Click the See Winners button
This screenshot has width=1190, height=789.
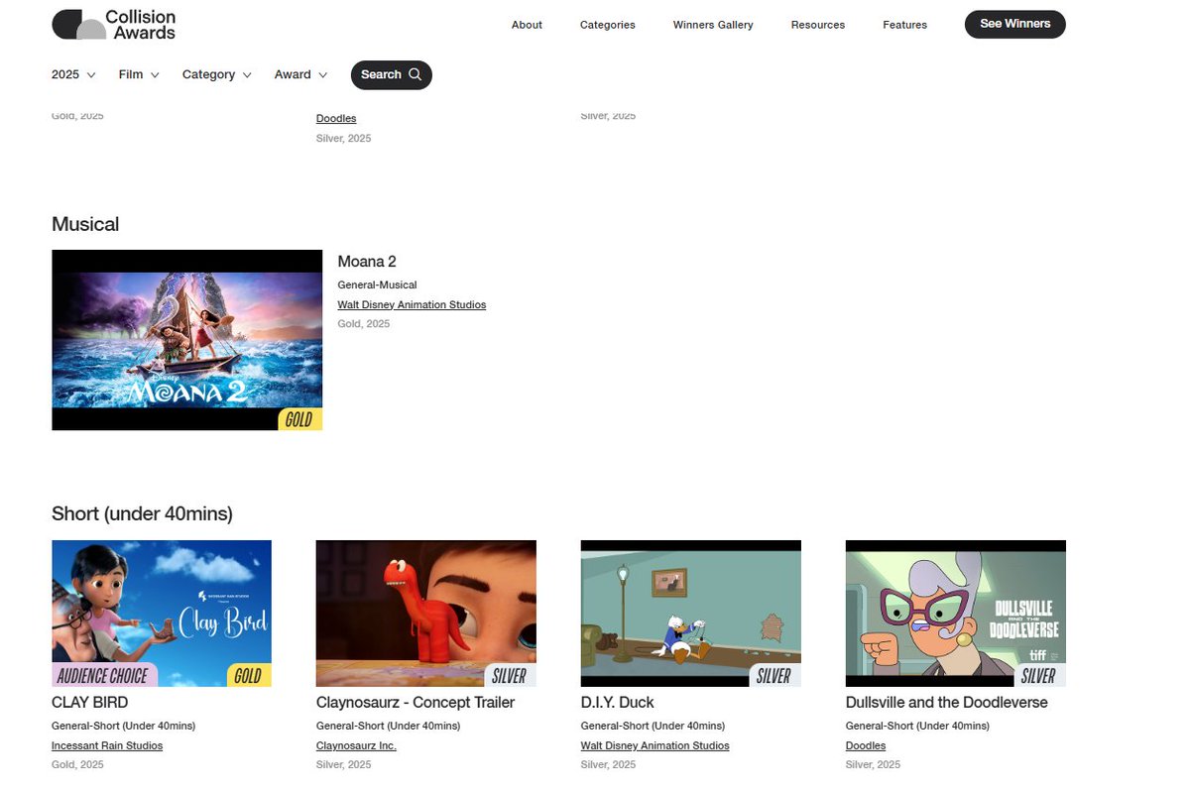tap(1014, 24)
